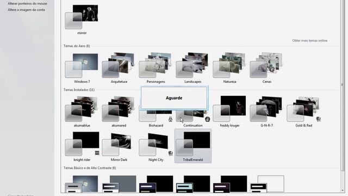Pick the G-N-R-7 theme
The width and height of the screenshot is (348, 196).
pos(266,109)
